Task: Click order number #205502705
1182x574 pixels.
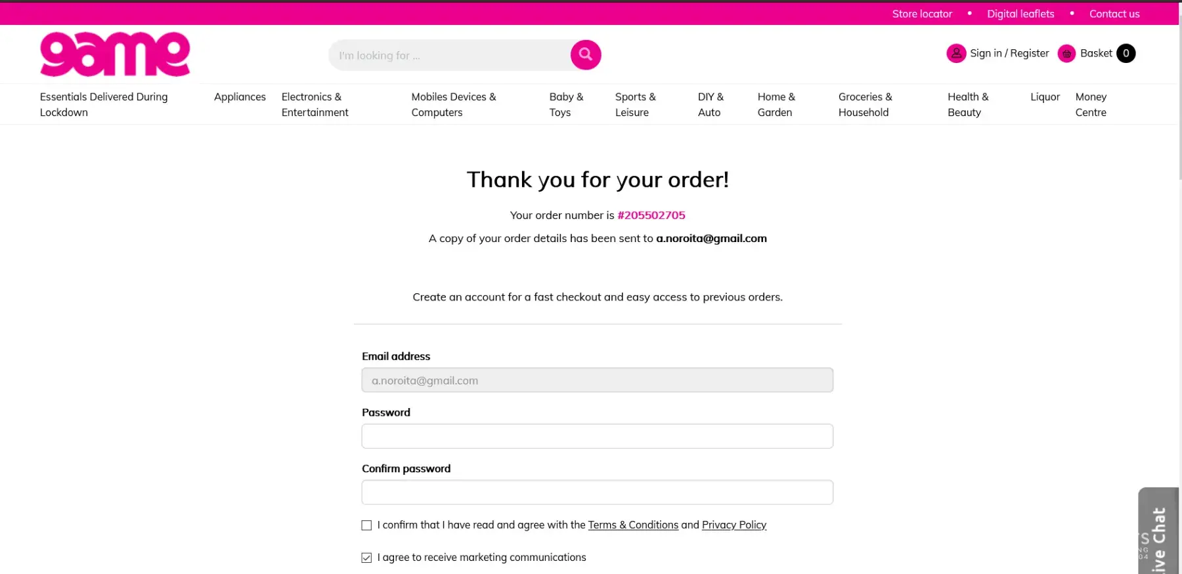Action: [x=651, y=215]
